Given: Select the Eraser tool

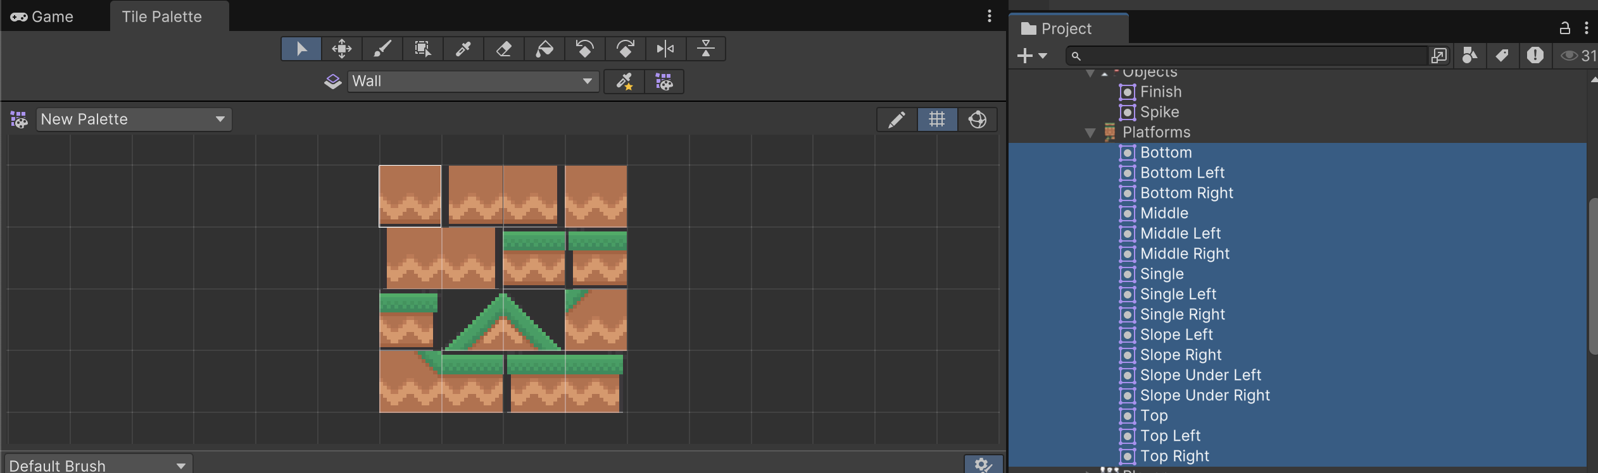Looking at the screenshot, I should click(x=504, y=49).
